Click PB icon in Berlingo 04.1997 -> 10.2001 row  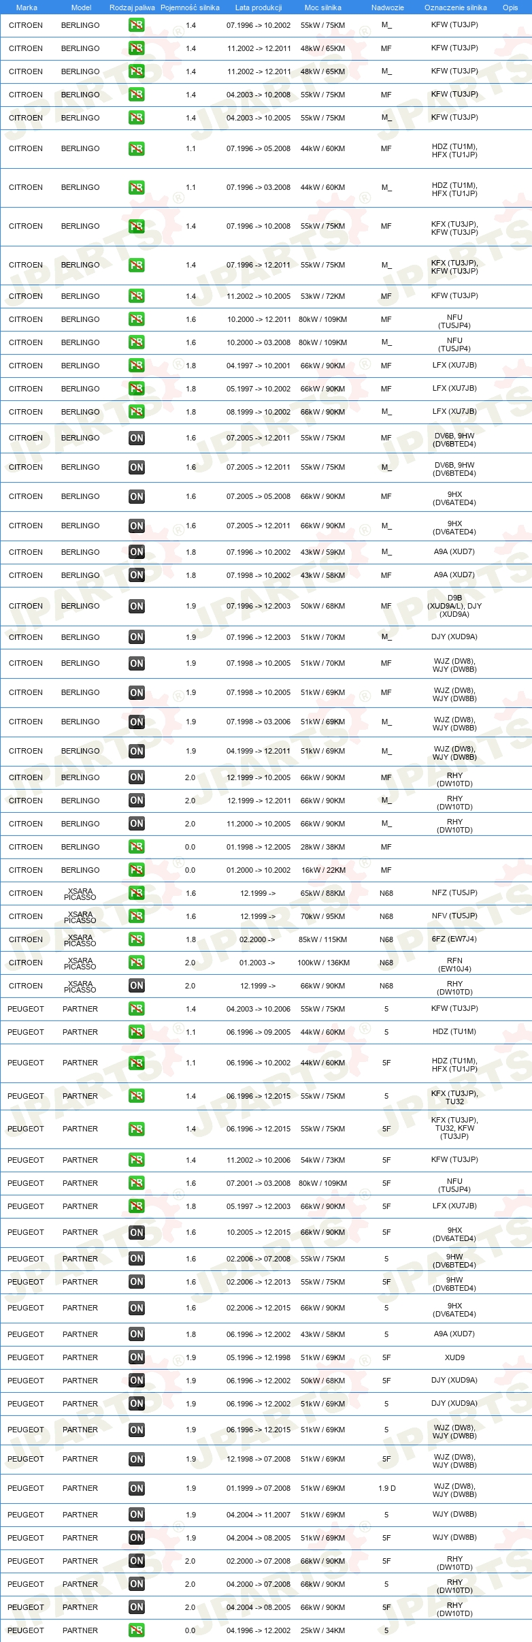point(137,366)
